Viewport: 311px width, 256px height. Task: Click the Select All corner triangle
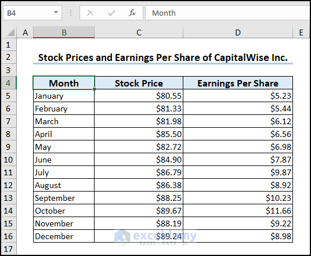click(x=11, y=33)
